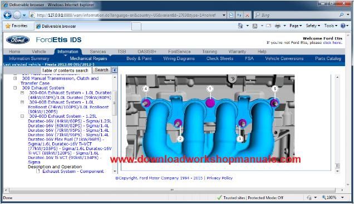Open the Warranty navigation tab
Image resolution: width=354 pixels, height=204 pixels.
tap(237, 52)
